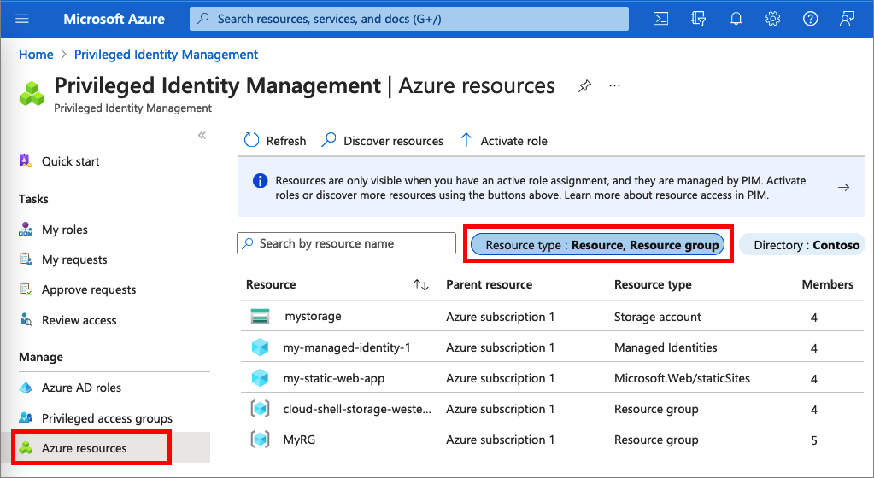The height and width of the screenshot is (478, 874).
Task: Open the Resource type filter pill
Action: [x=597, y=245]
